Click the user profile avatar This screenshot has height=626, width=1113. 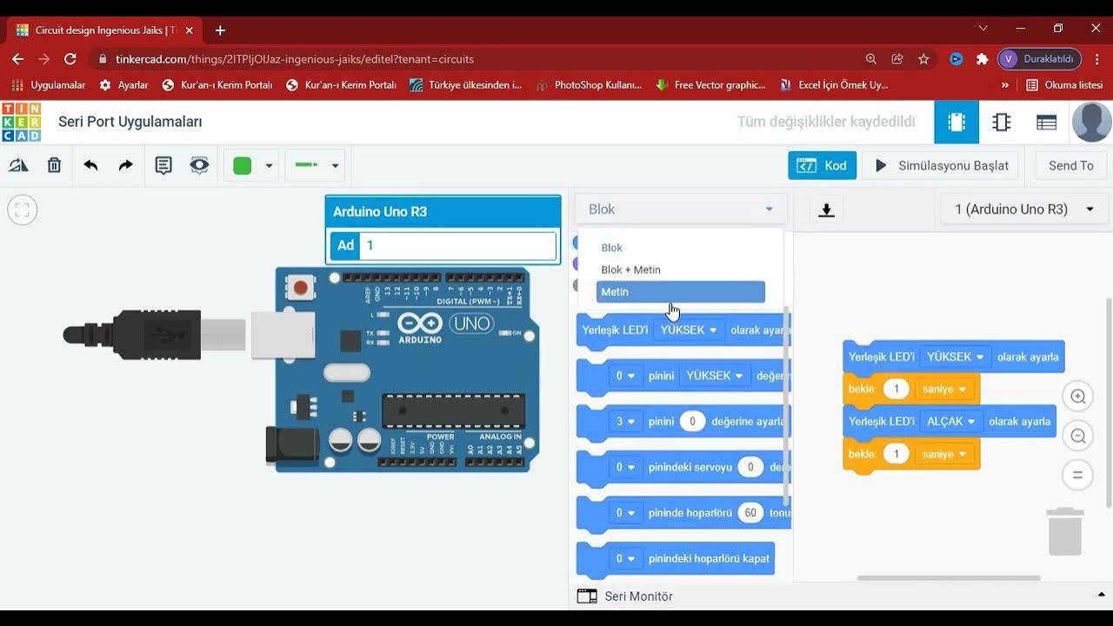[1091, 122]
